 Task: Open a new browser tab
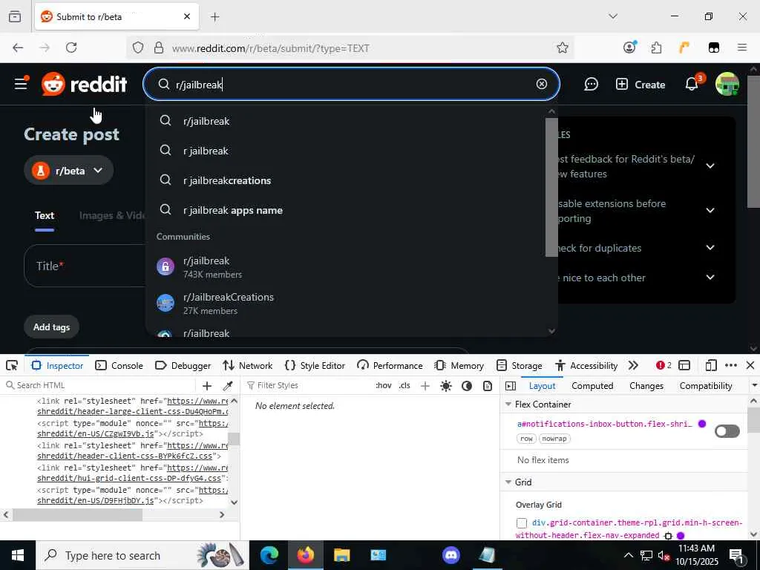click(x=215, y=17)
